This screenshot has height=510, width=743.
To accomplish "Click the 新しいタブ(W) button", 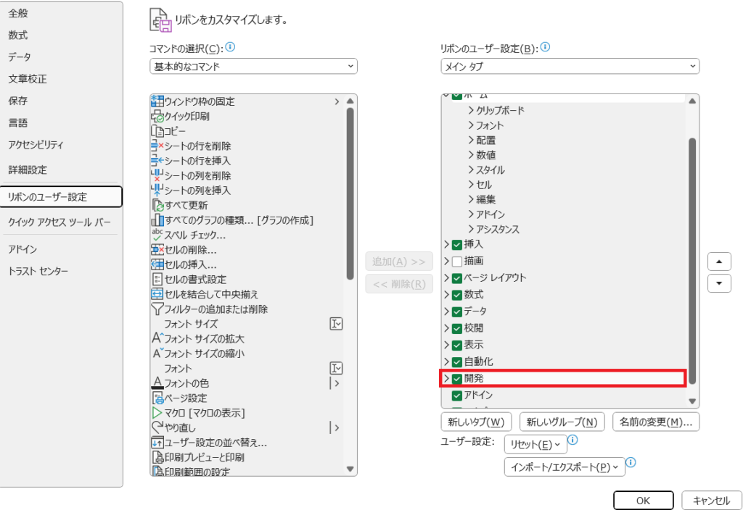I will tap(476, 422).
